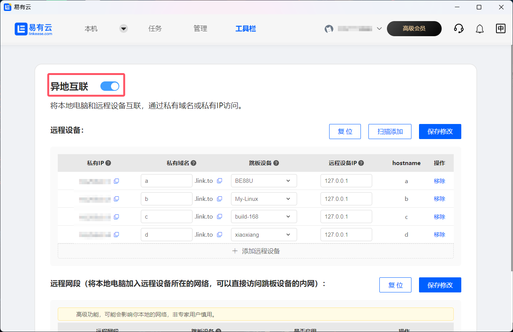Copy the b.link.to private domain
Image resolution: width=513 pixels, height=332 pixels.
219,199
